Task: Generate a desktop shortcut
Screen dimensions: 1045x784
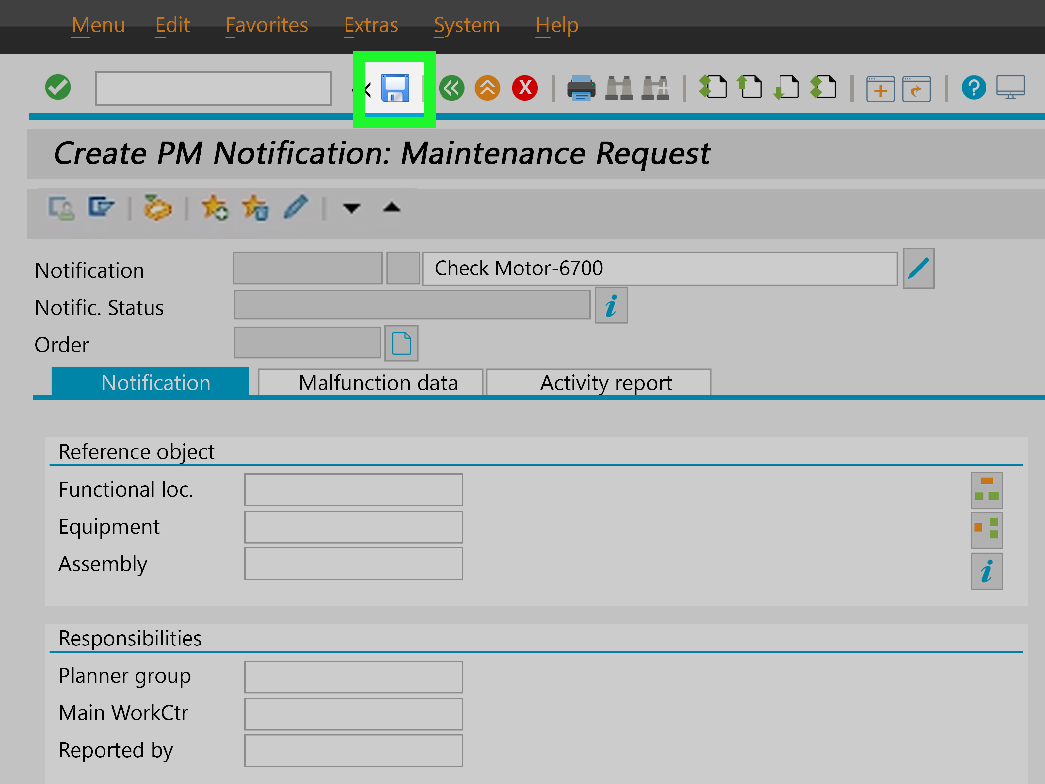Action: 917,89
